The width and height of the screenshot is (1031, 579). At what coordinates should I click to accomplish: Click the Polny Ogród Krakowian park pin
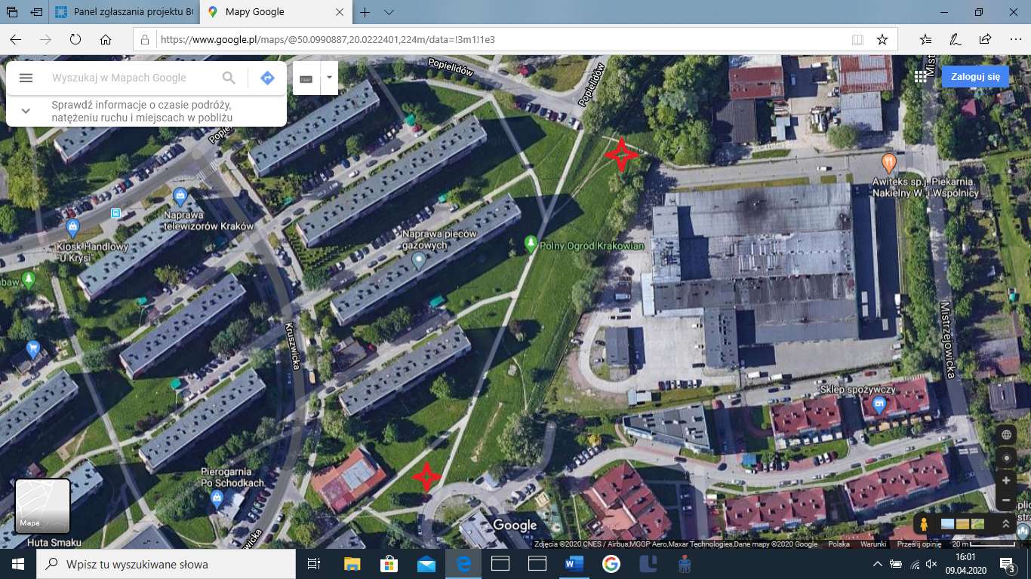pos(531,243)
